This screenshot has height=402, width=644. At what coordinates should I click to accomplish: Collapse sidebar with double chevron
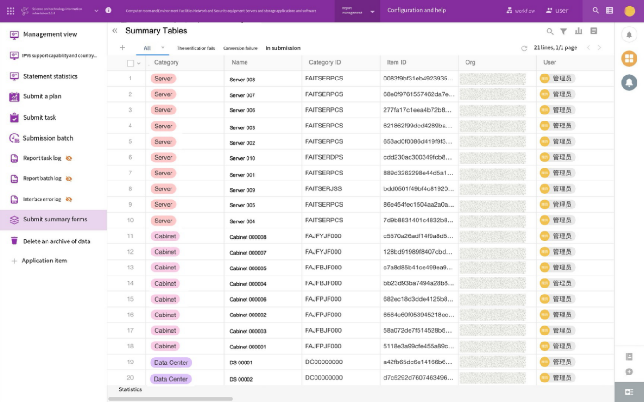115,31
